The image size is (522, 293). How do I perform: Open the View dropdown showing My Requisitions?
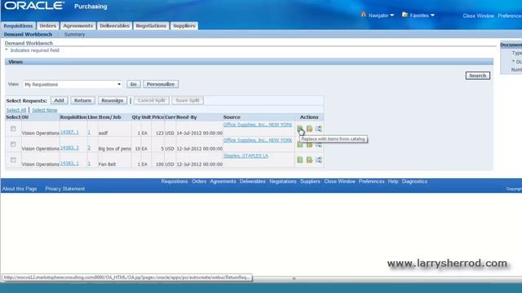73,85
